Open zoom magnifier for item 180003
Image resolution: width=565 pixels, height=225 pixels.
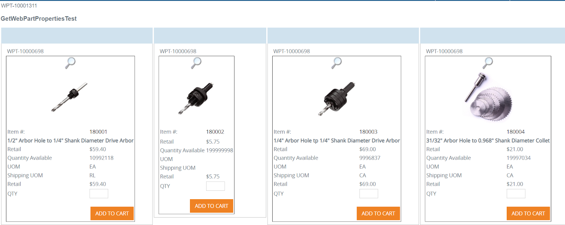(x=337, y=63)
